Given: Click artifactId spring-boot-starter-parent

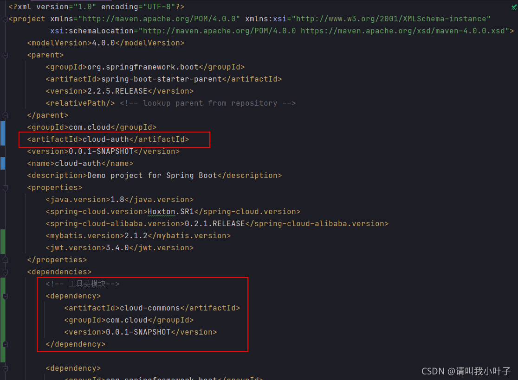Looking at the screenshot, I should coord(164,79).
